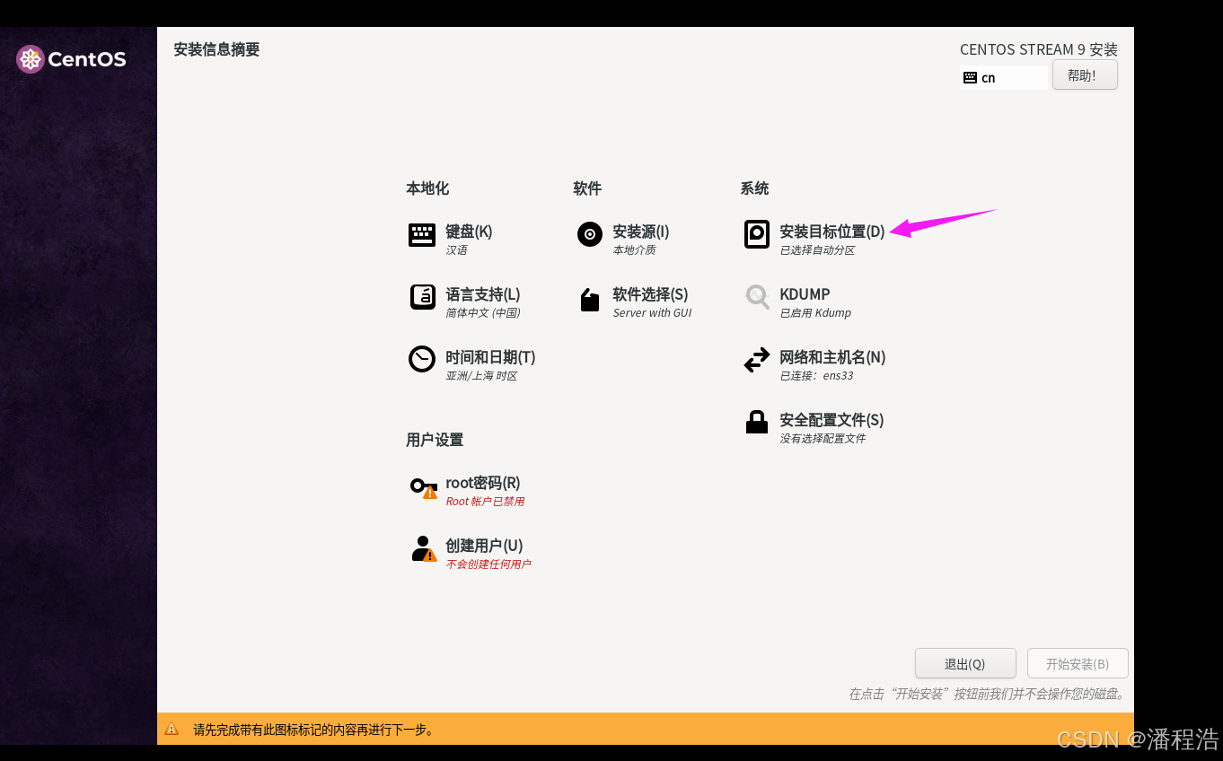Click the Server with GUI text

click(652, 313)
